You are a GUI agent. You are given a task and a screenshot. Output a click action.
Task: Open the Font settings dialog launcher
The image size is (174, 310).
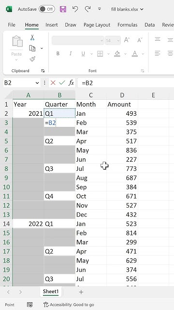click(x=143, y=71)
